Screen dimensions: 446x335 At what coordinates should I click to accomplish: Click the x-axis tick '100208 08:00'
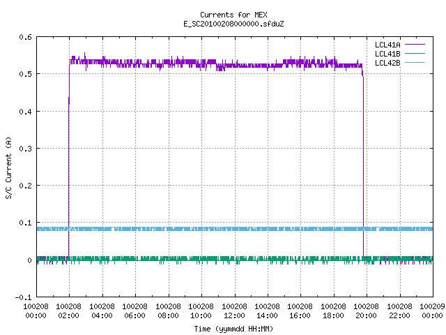pos(168,311)
